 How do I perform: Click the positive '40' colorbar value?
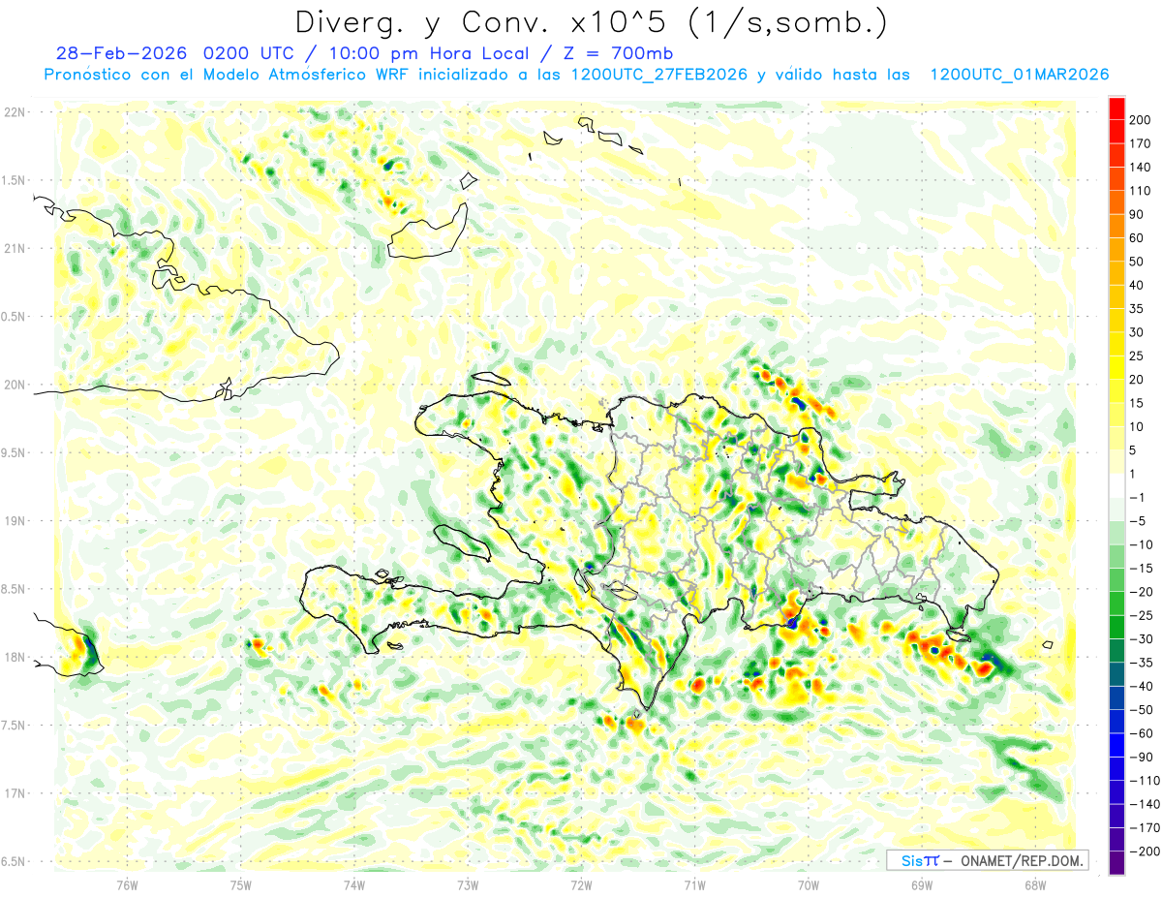pyautogui.click(x=1138, y=286)
